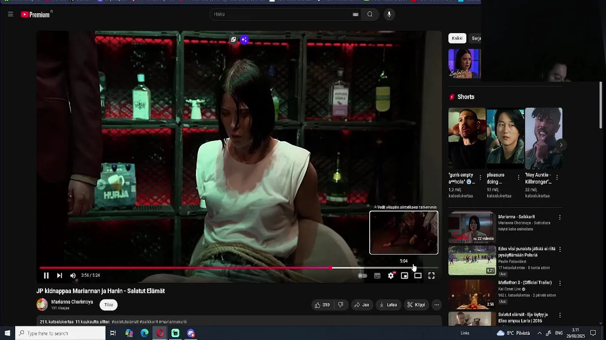The image size is (606, 340).
Task: Download the video with Lataa button
Action: pos(388,305)
